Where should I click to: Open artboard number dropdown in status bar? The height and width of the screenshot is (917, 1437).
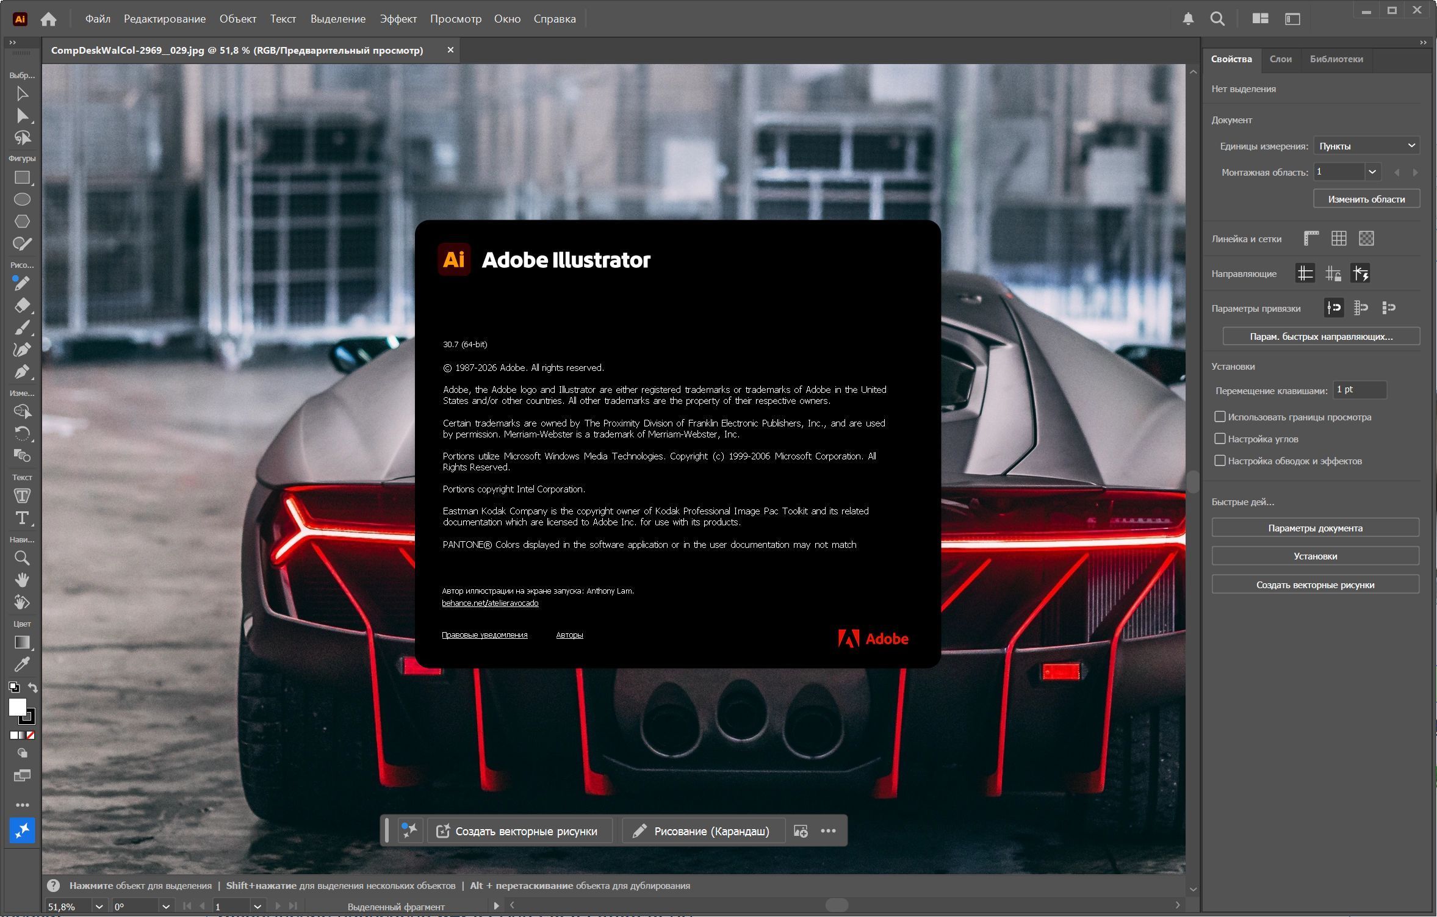click(x=258, y=907)
